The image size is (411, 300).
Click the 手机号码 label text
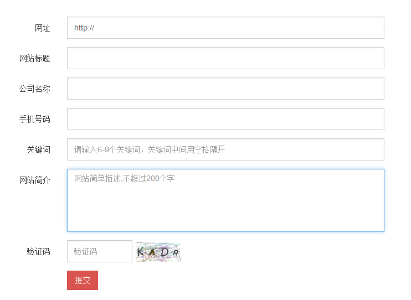coord(34,119)
